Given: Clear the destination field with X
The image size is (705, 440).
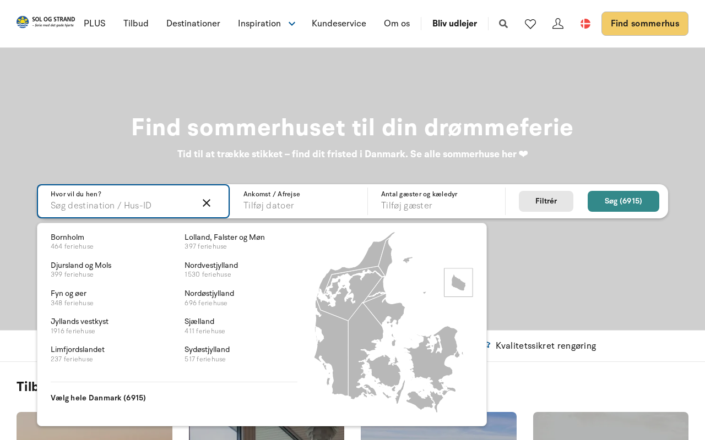Looking at the screenshot, I should (x=207, y=203).
